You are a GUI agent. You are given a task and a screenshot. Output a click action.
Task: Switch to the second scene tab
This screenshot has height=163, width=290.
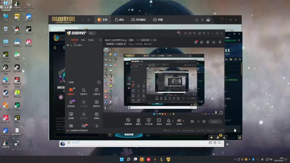(83, 40)
